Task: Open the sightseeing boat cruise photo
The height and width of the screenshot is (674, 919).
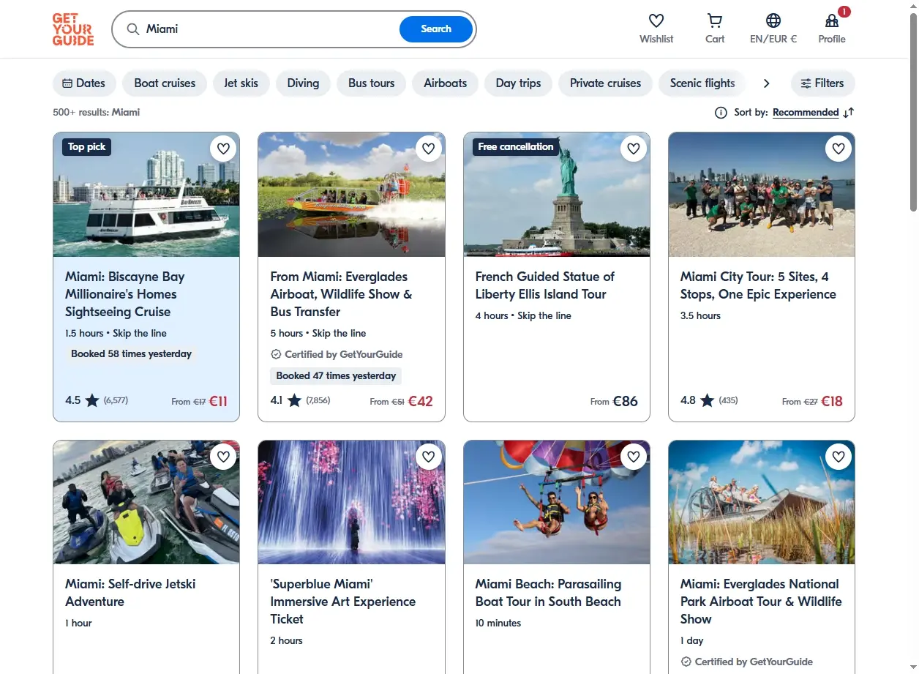Action: (146, 195)
